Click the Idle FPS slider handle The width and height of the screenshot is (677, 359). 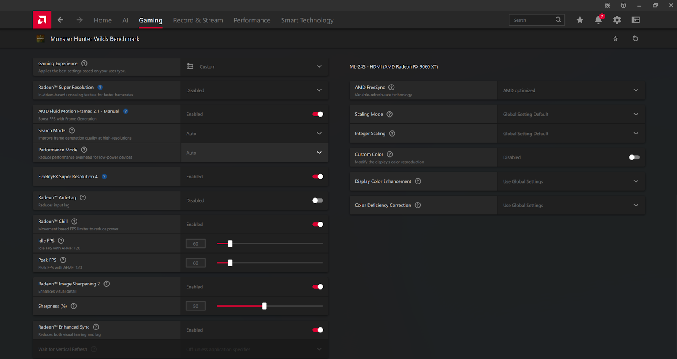point(230,244)
